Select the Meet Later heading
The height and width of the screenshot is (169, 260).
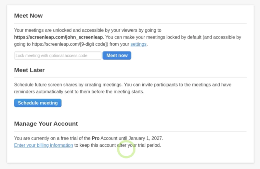click(x=29, y=70)
